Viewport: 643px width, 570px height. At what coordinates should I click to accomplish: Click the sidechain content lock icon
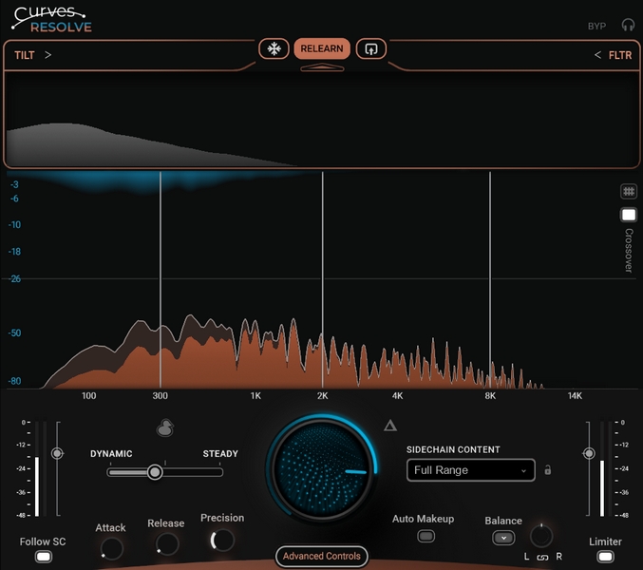point(548,470)
